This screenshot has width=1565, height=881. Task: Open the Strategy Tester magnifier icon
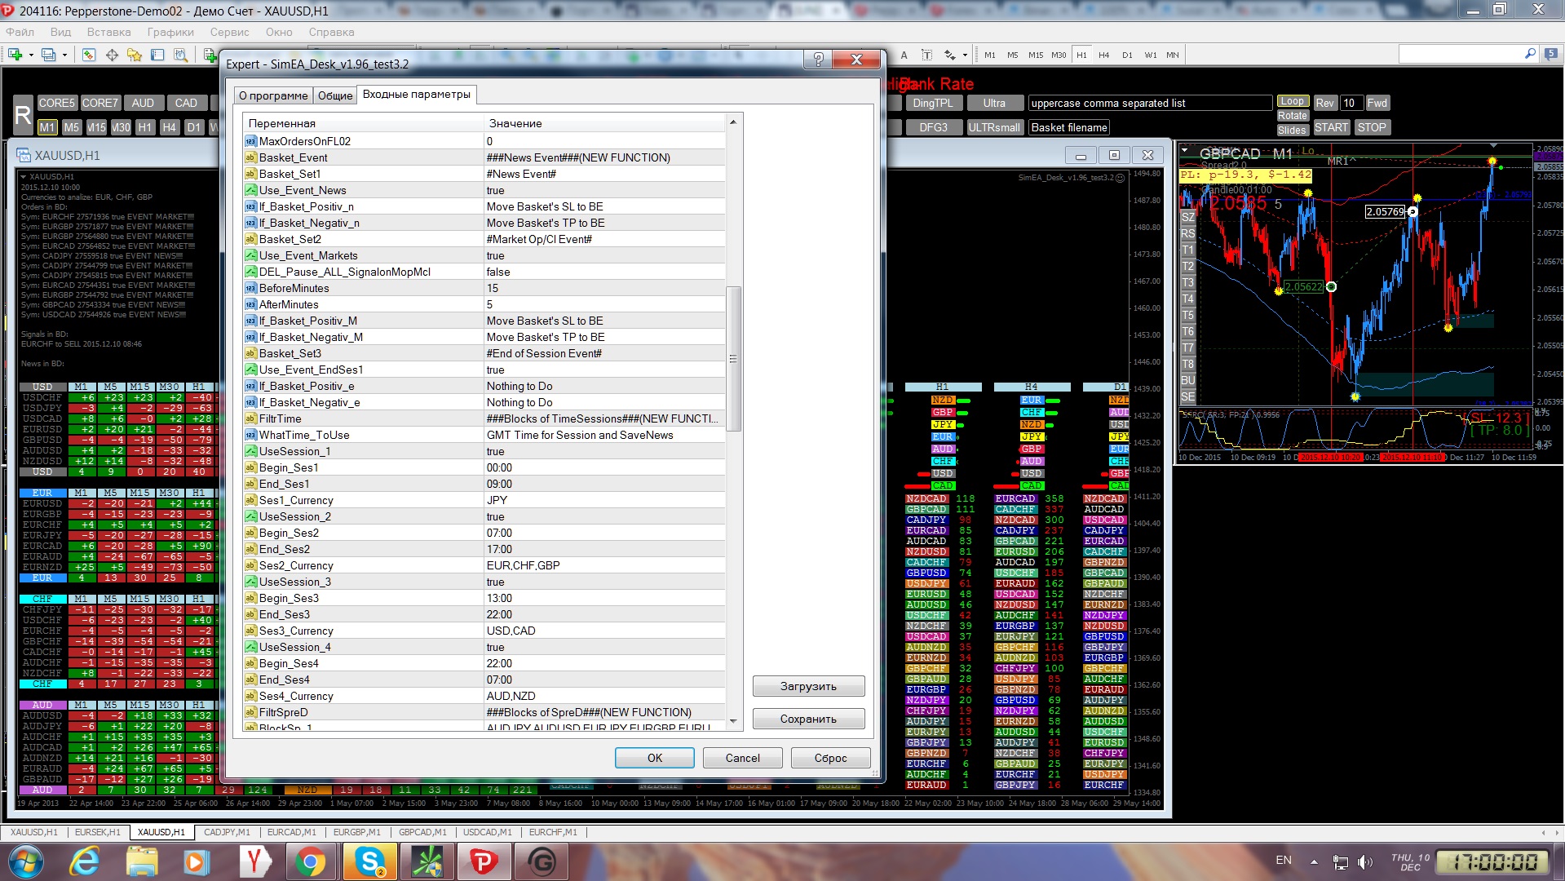[180, 55]
